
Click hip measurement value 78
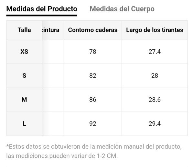(x=92, y=52)
